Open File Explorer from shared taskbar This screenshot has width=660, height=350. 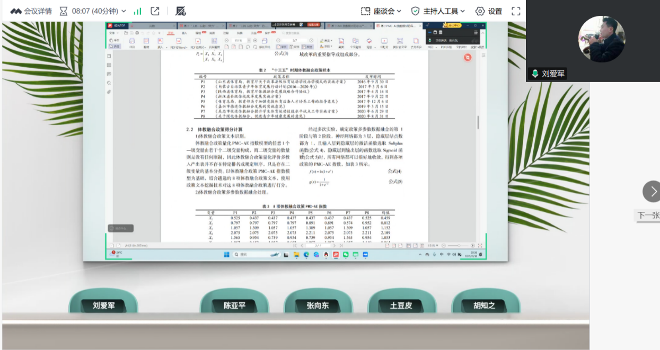pyautogui.click(x=296, y=254)
